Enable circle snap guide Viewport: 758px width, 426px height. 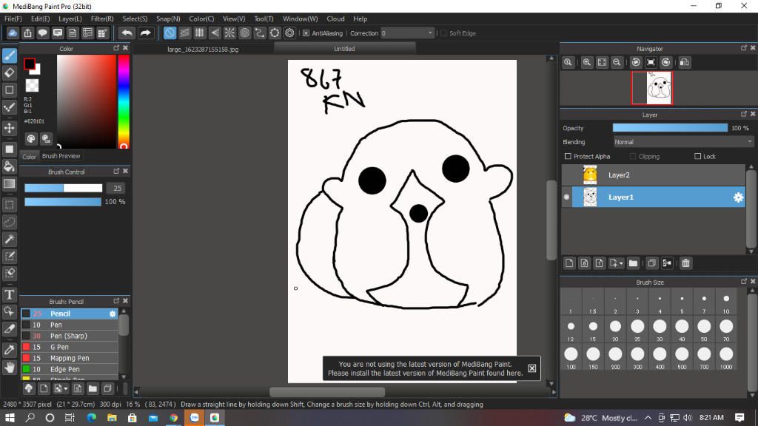tap(244, 33)
